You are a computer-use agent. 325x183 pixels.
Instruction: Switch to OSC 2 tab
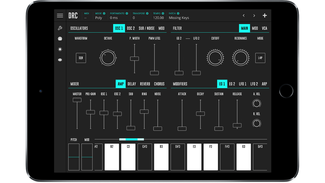tap(131, 28)
